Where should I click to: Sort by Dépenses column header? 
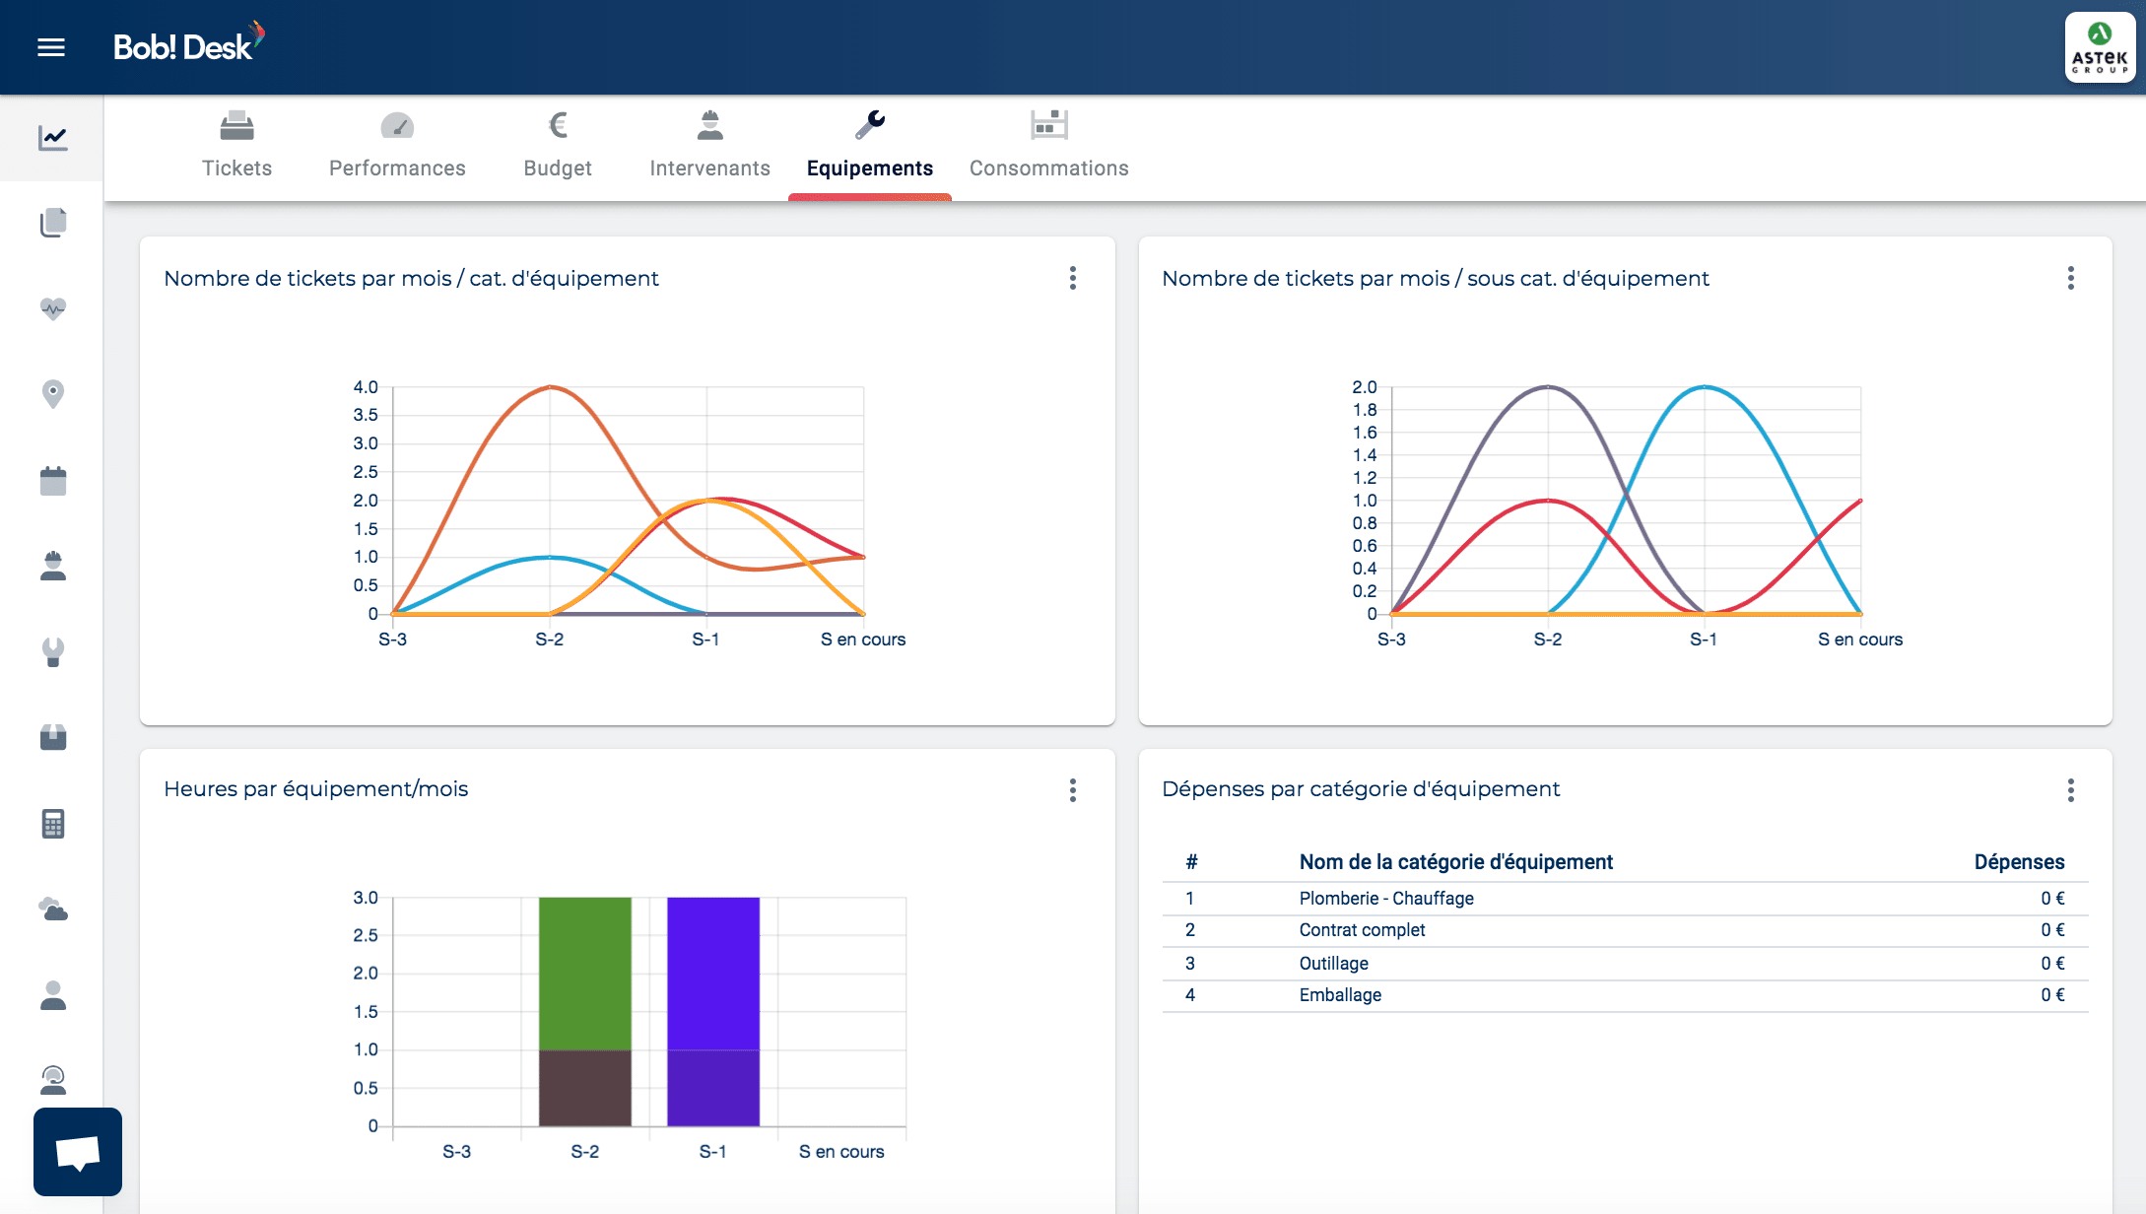pyautogui.click(x=2019, y=862)
